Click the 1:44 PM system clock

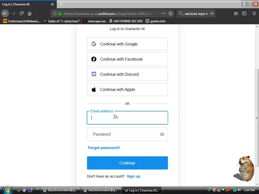[x=249, y=190]
